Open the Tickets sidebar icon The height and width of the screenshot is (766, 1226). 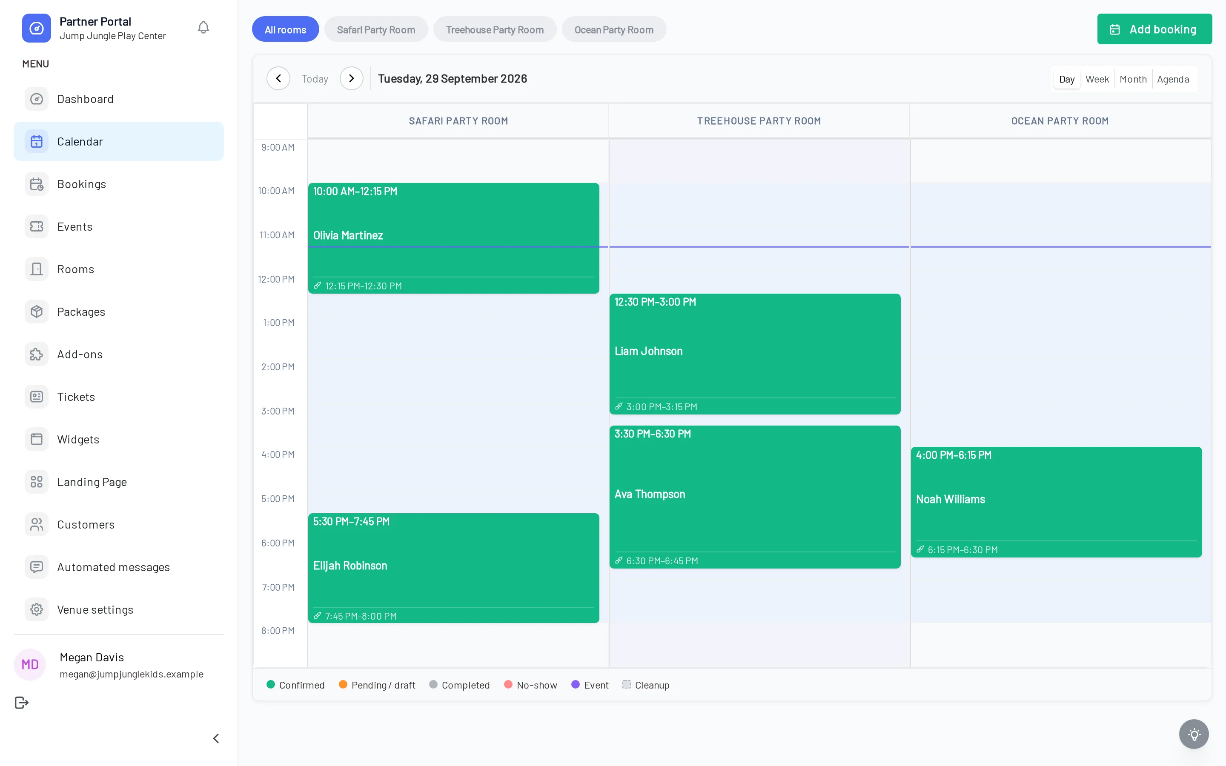click(37, 397)
